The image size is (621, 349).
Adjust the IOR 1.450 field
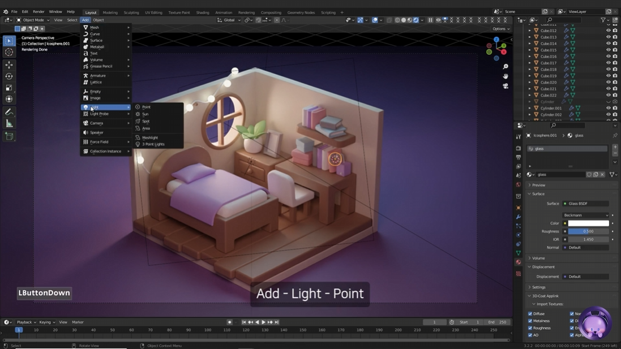click(x=588, y=239)
